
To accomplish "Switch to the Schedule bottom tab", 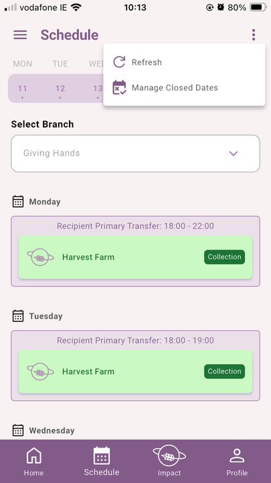I will tap(102, 462).
